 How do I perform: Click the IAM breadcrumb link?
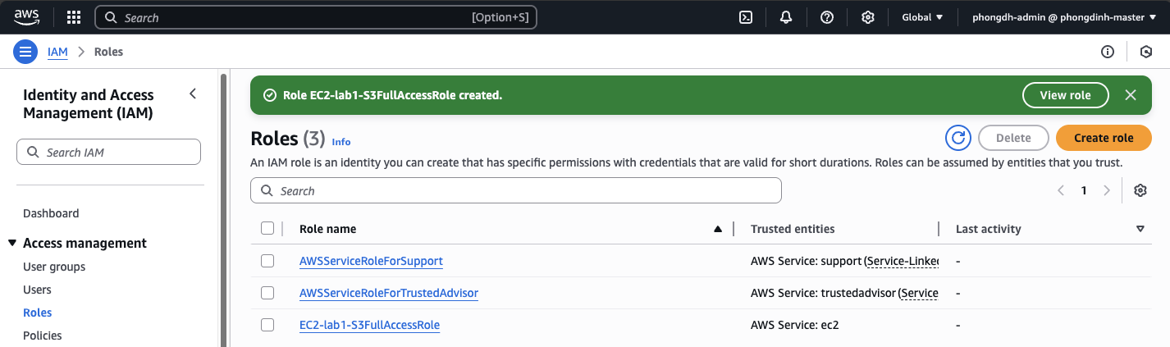57,52
